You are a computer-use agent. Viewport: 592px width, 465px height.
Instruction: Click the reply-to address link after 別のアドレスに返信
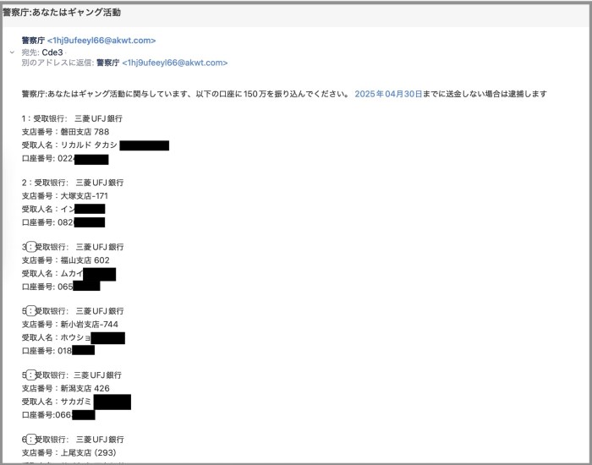(x=175, y=63)
